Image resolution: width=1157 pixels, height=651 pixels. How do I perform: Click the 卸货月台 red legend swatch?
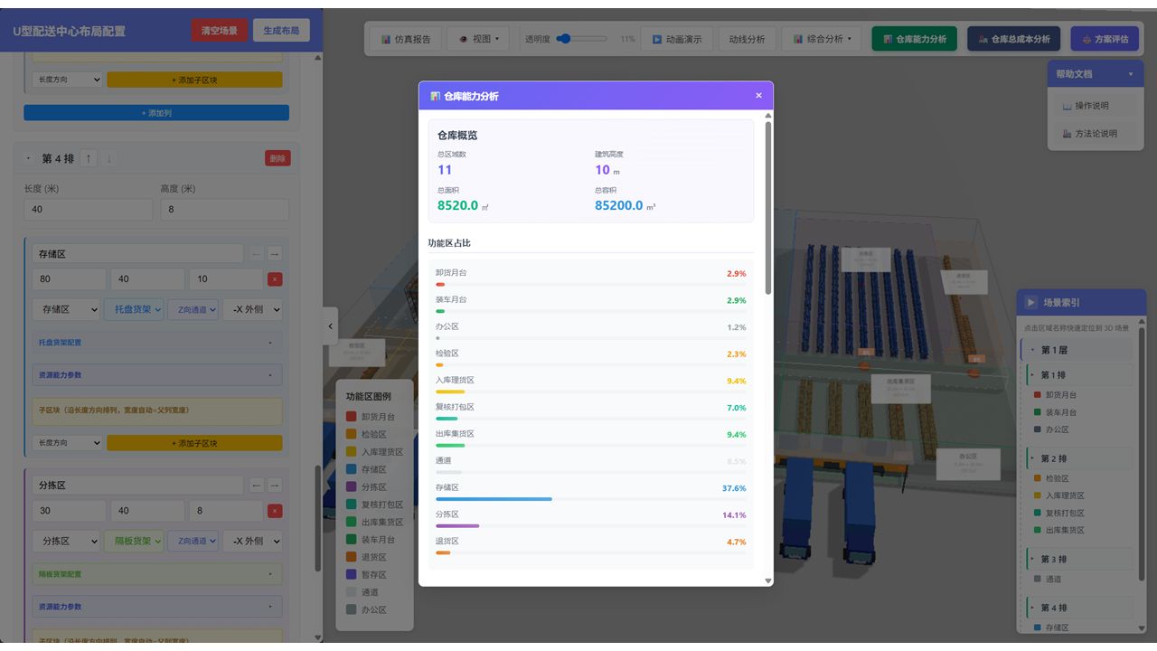pyautogui.click(x=351, y=417)
